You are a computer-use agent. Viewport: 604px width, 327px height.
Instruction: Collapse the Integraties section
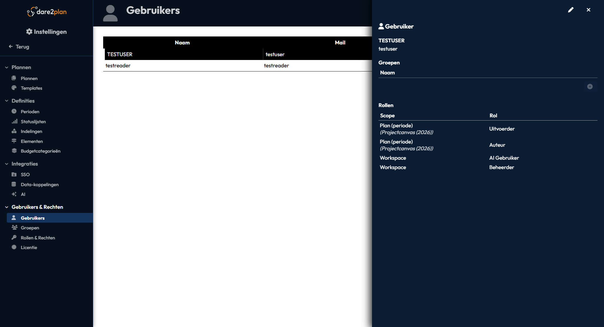coord(6,164)
